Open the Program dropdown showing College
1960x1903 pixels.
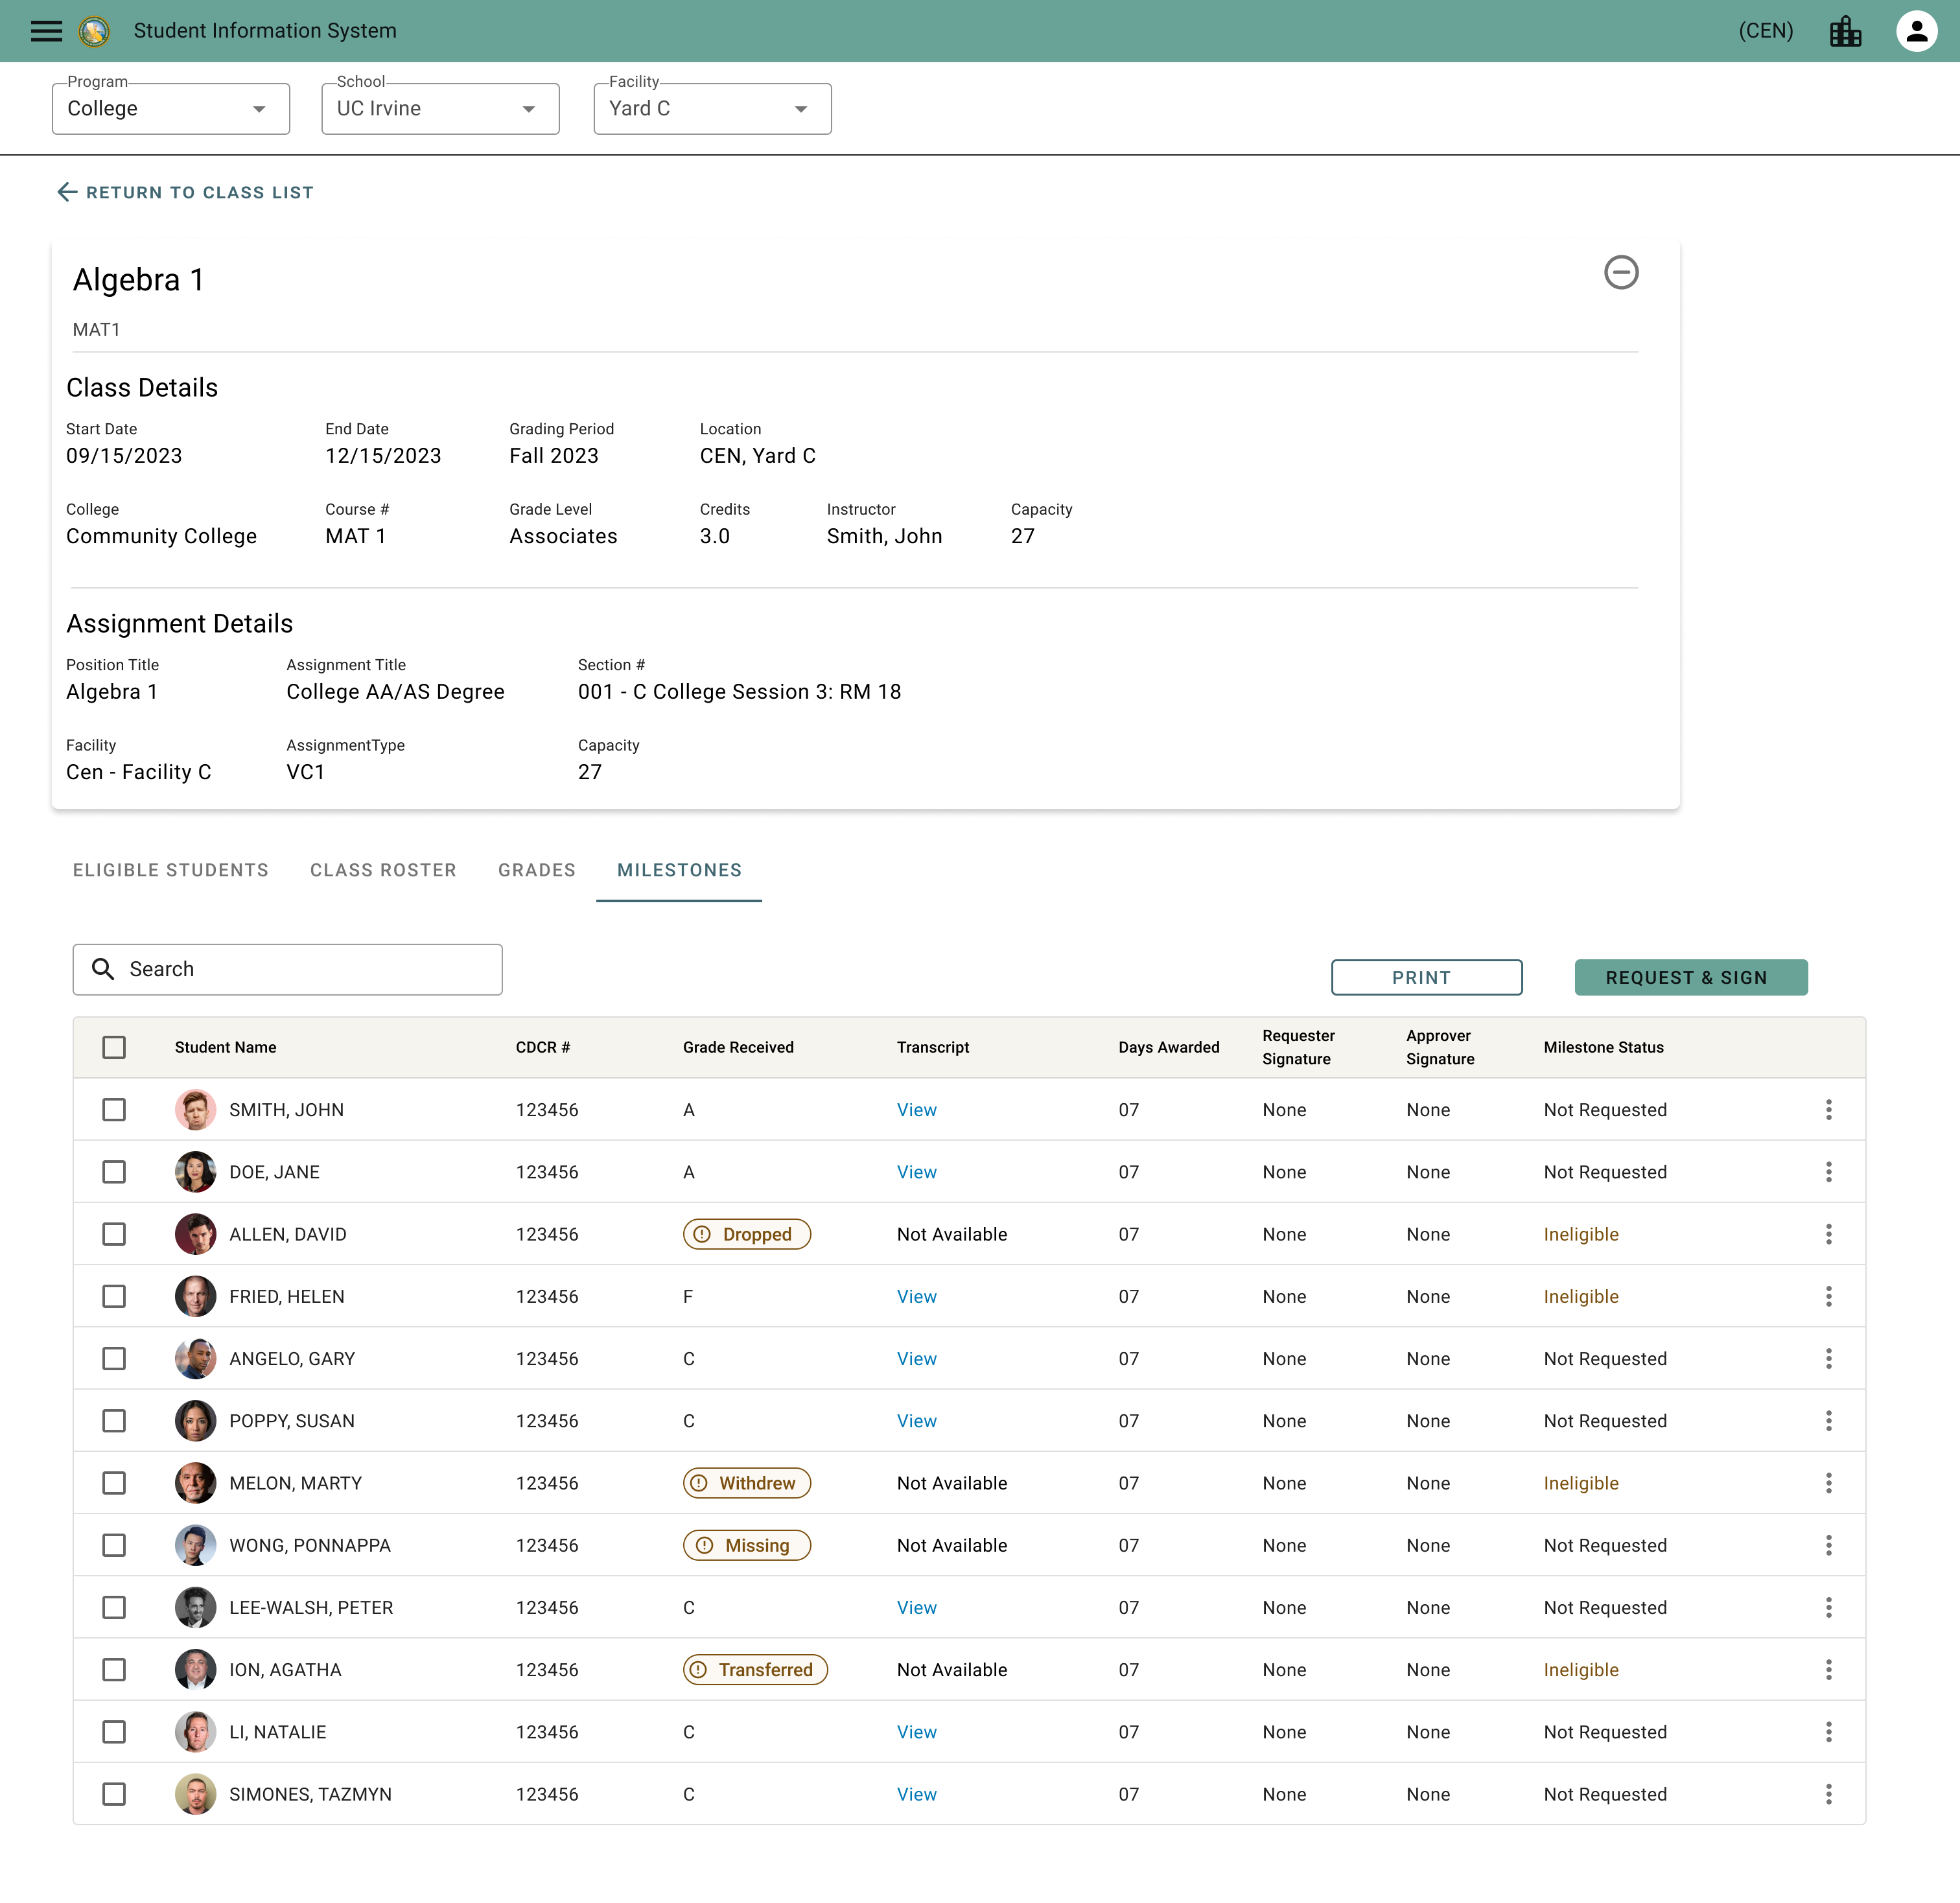171,108
